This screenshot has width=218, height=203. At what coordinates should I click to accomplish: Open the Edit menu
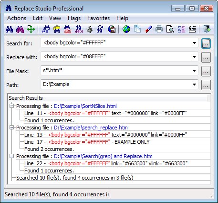[38, 18]
